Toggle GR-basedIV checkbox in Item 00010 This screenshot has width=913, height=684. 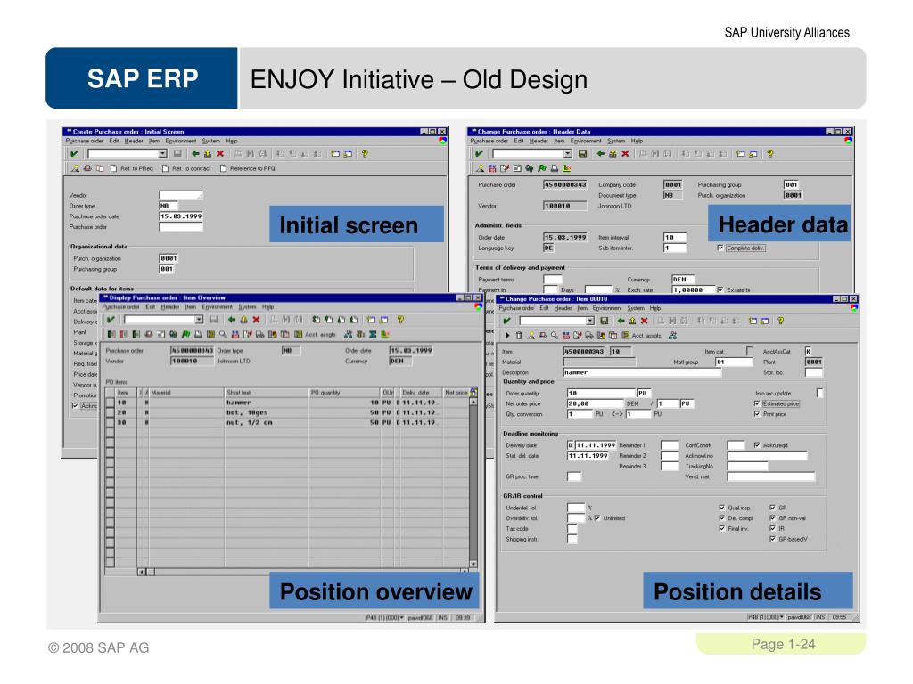coord(773,539)
